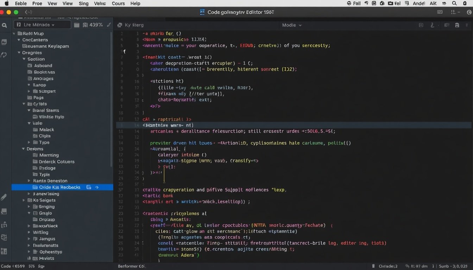Click the pen icon next to 409%

coord(109,25)
